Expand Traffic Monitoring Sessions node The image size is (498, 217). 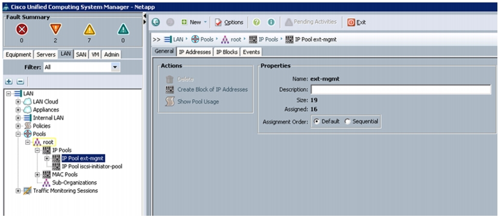[x=18, y=190]
